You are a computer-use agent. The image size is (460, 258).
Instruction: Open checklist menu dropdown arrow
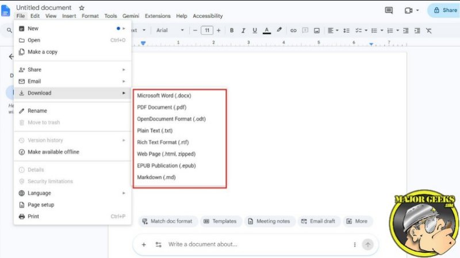pos(366,30)
